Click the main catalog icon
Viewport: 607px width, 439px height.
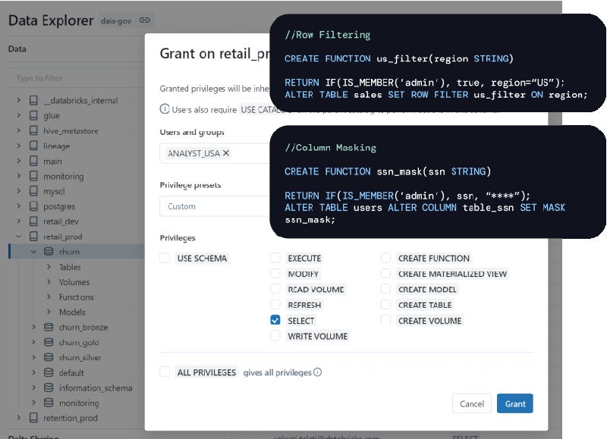click(x=33, y=161)
